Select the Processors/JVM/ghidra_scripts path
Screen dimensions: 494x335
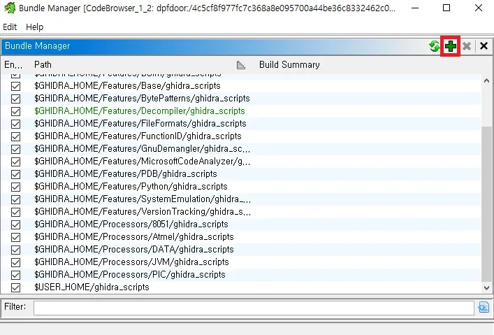coord(131,262)
